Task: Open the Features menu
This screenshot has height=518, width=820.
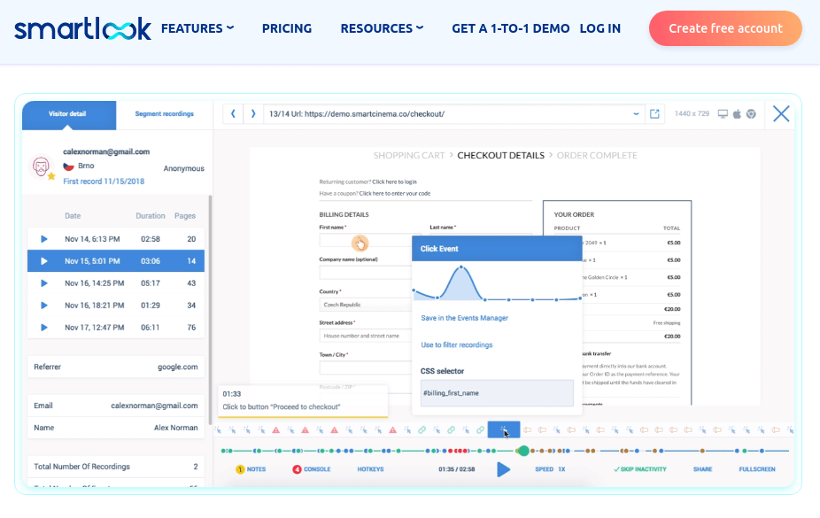Action: (x=197, y=28)
